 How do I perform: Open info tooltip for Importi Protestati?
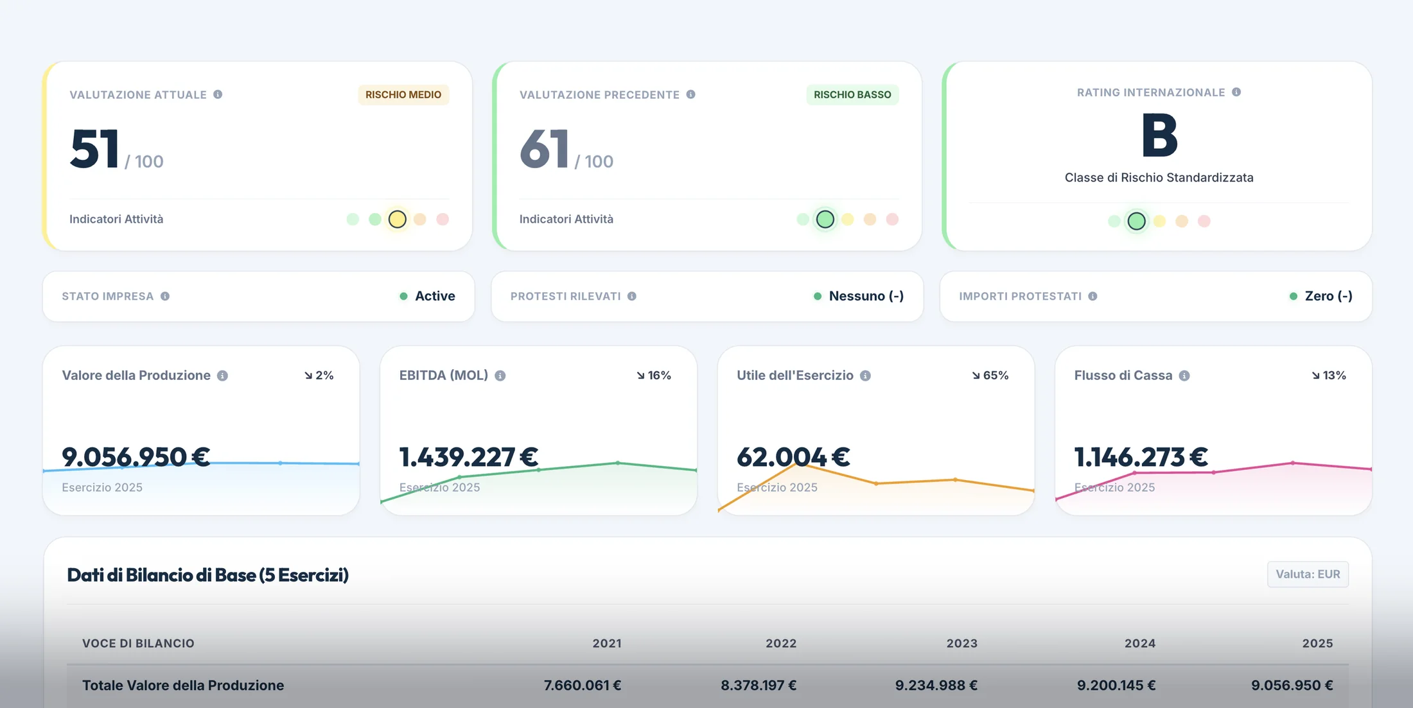click(1093, 296)
